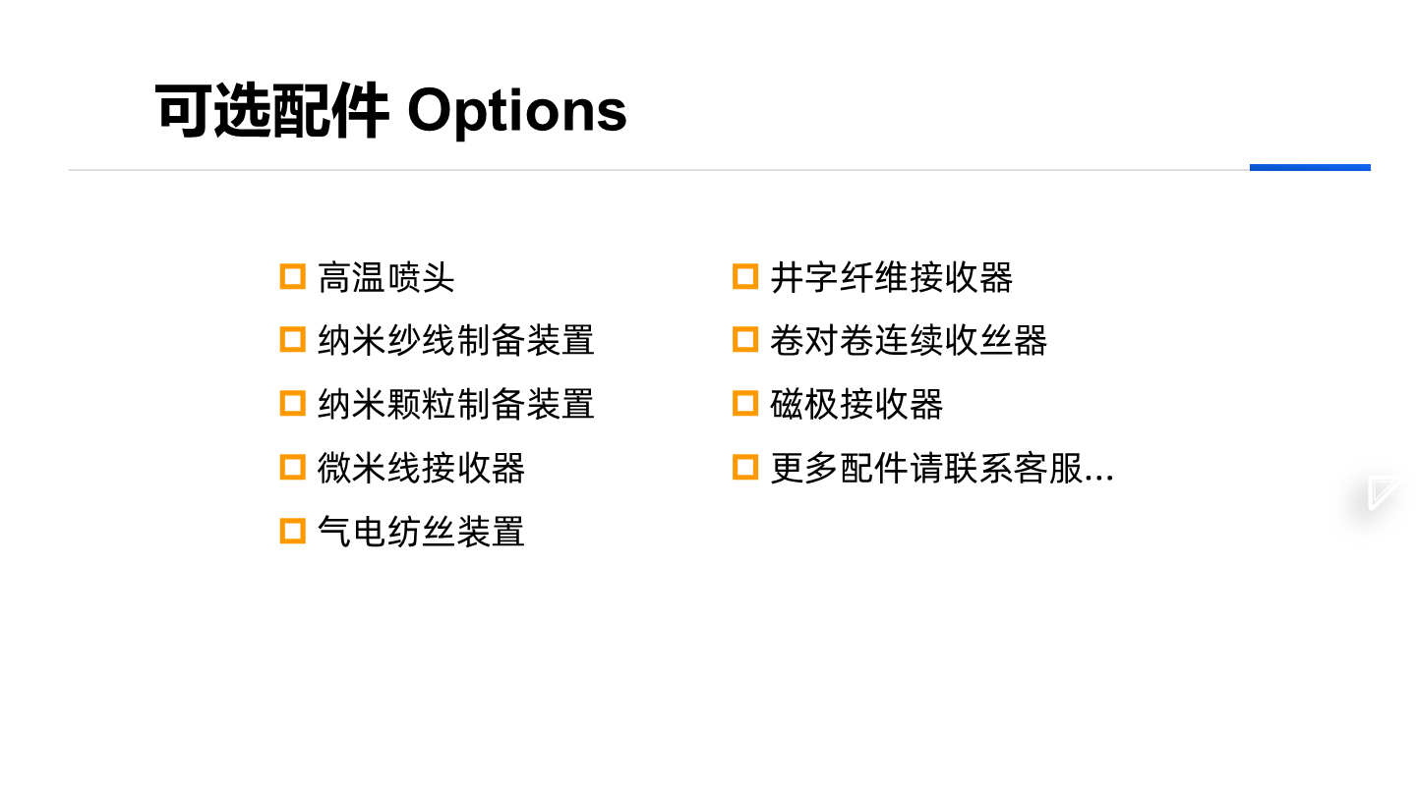The image size is (1416, 796).
Task: Click the orange bullet next to 磁极接收器
Action: pos(744,403)
